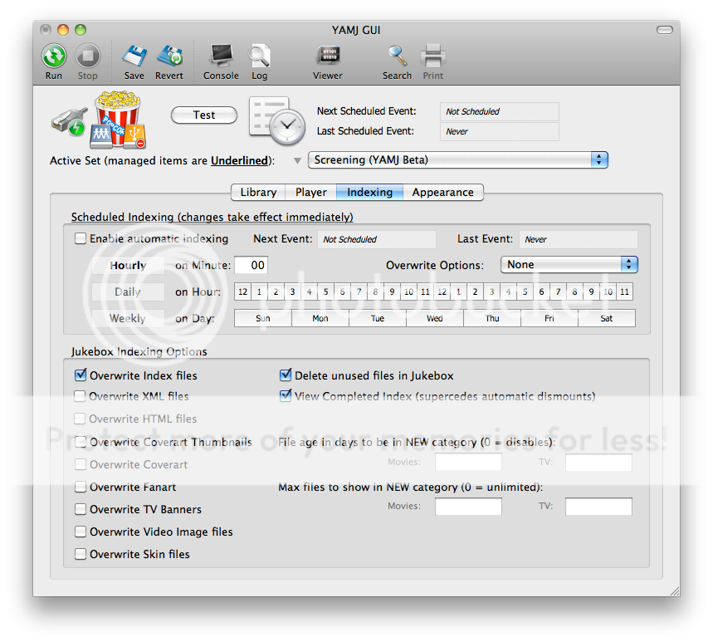
Task: Open the Screening (YAMJ Beta) set selector
Action: [457, 159]
